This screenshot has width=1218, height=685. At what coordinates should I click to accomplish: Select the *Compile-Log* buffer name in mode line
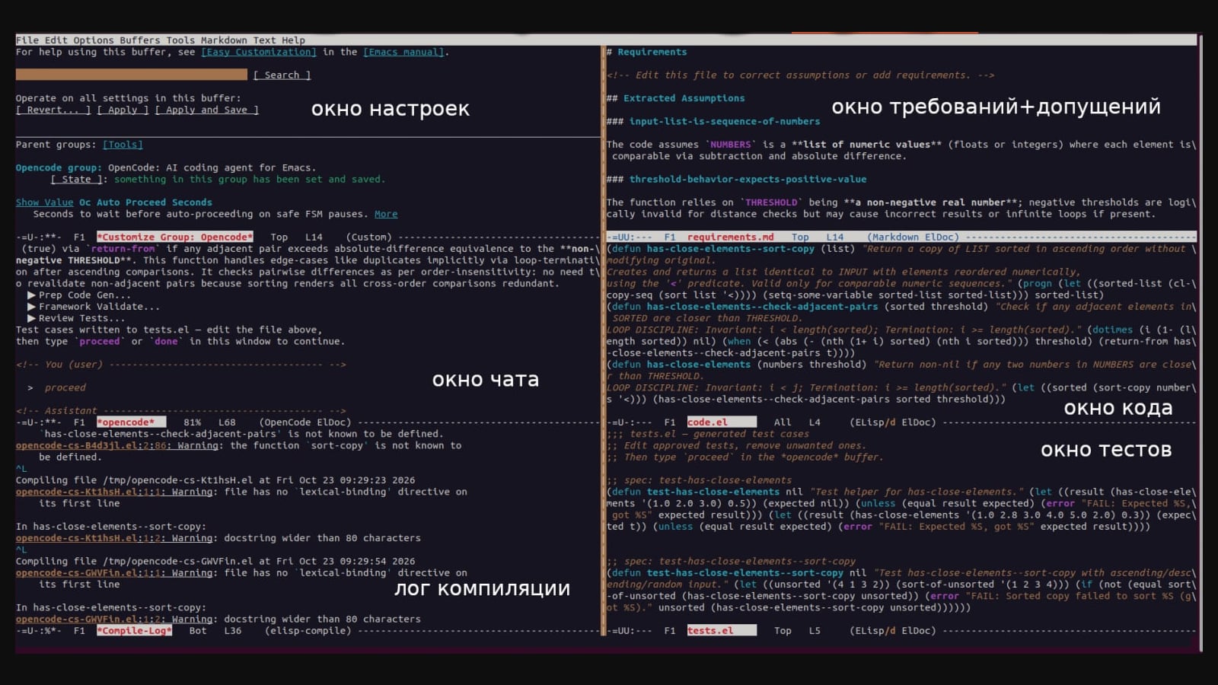[134, 631]
